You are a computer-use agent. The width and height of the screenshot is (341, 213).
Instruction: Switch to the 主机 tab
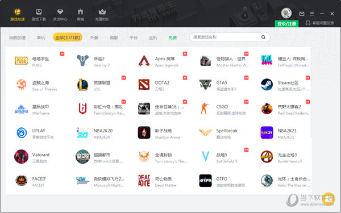(x=153, y=37)
